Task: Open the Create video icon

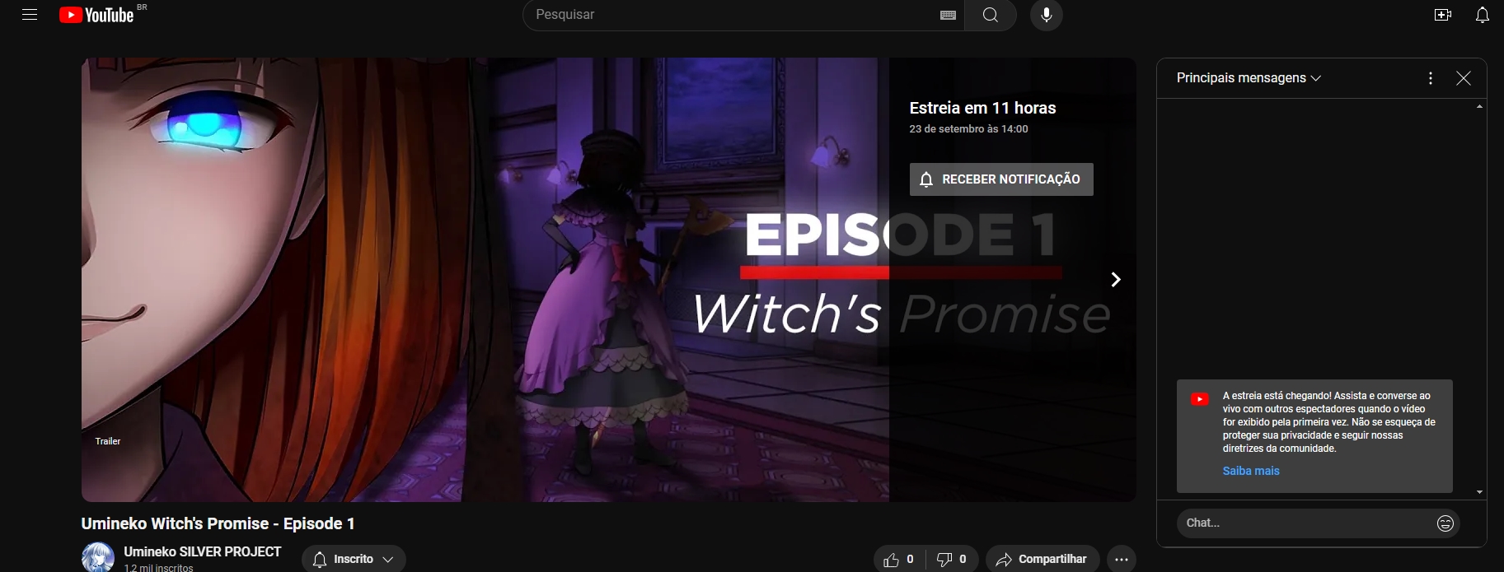Action: coord(1443,15)
